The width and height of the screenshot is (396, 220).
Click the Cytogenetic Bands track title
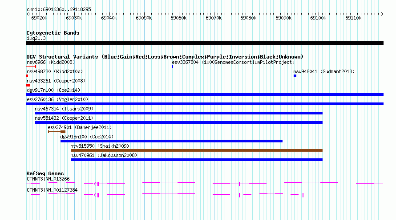pyautogui.click(x=53, y=33)
